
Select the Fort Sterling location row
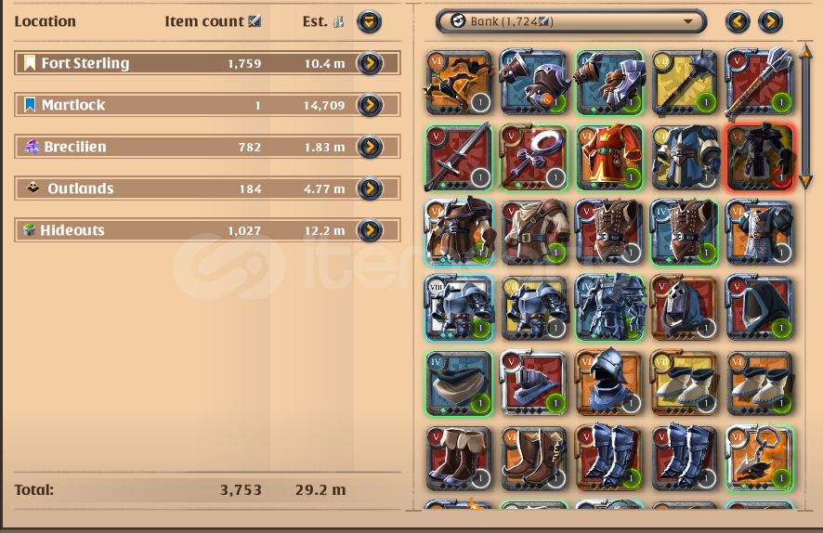tap(207, 63)
